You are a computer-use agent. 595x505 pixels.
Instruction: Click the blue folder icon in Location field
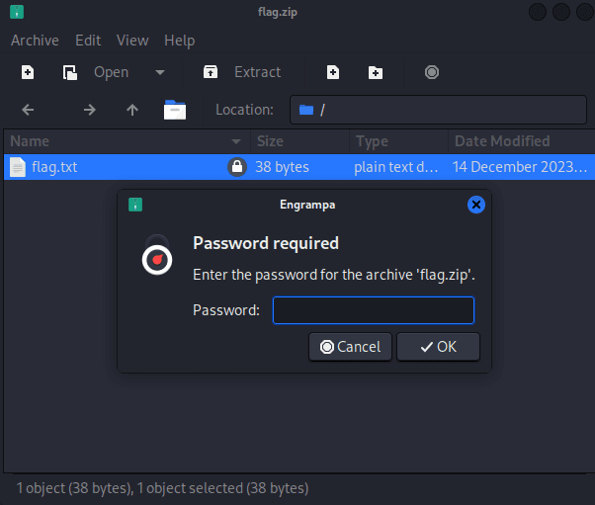pyautogui.click(x=306, y=110)
